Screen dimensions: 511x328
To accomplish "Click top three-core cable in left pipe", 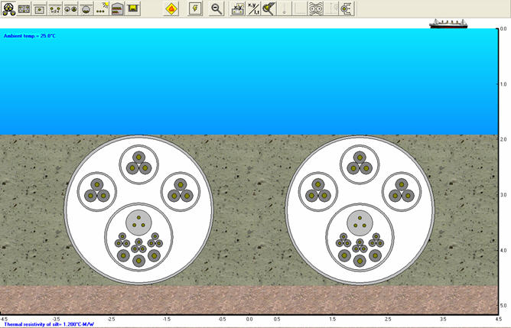I will [138, 162].
